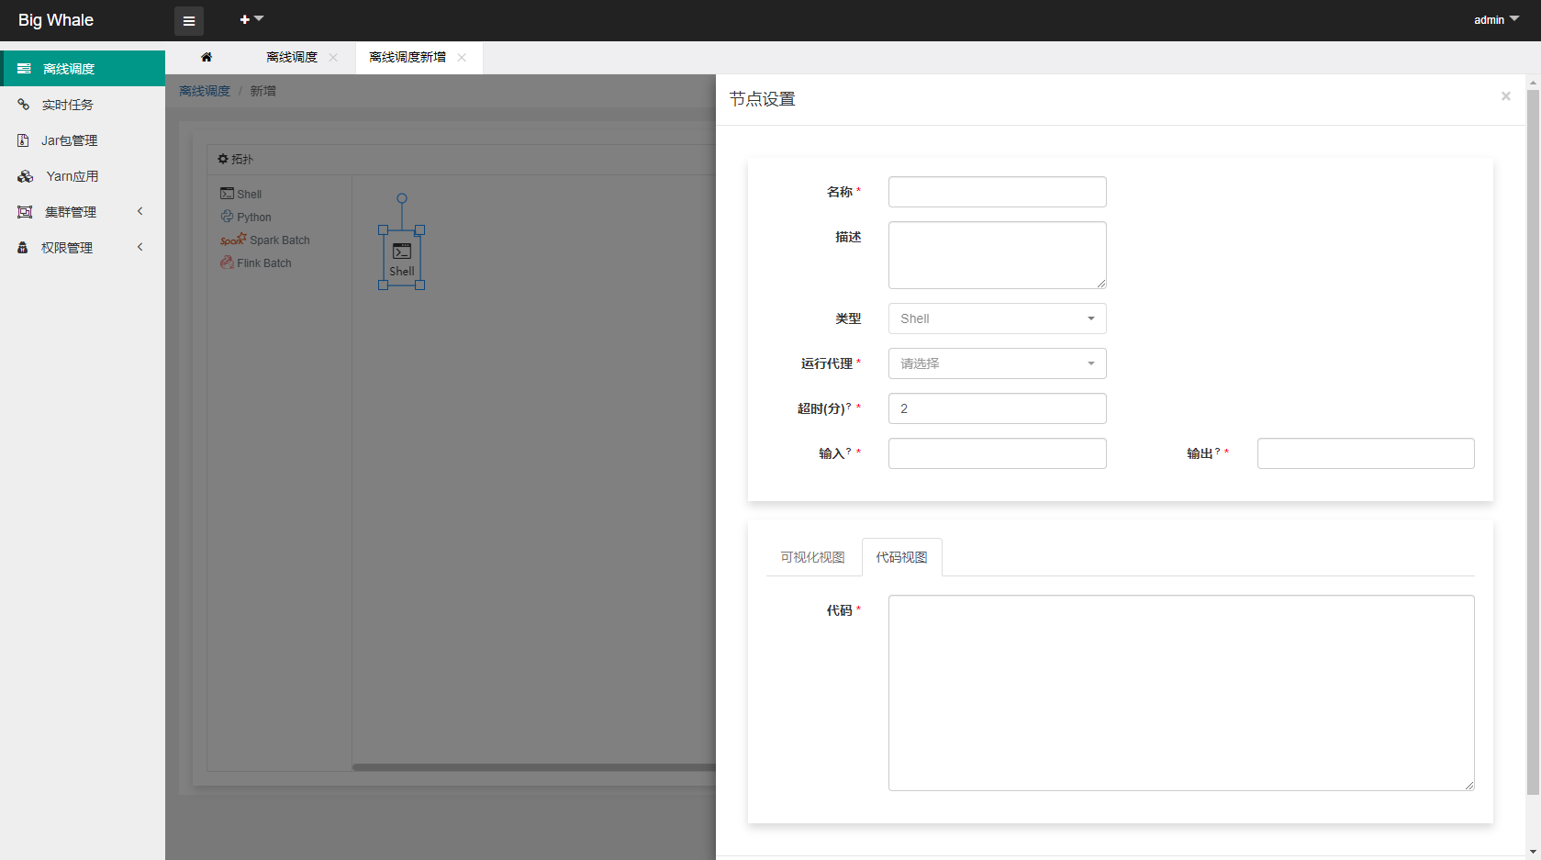Open Jar包管理 in the sidebar
Screen dimensions: 1541x860
point(83,140)
